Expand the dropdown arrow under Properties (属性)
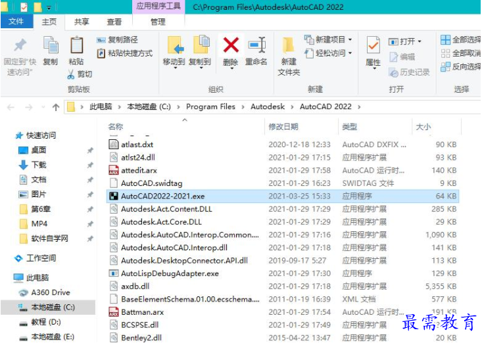This screenshot has width=482, height=343. [374, 68]
